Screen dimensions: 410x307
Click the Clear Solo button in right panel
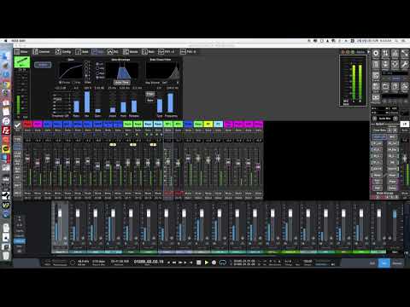(379, 130)
